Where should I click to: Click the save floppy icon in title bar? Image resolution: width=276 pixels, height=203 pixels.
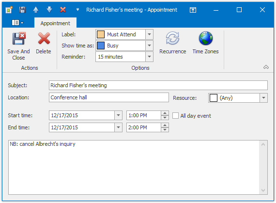22,10
